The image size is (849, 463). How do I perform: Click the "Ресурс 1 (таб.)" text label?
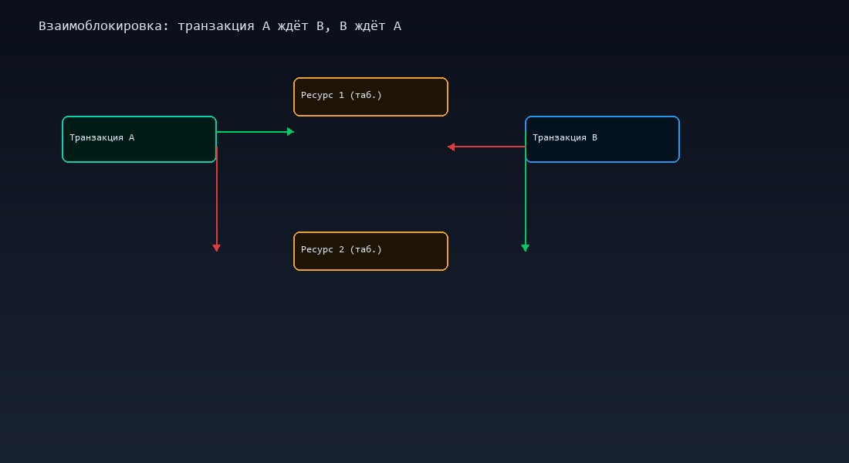[341, 96]
